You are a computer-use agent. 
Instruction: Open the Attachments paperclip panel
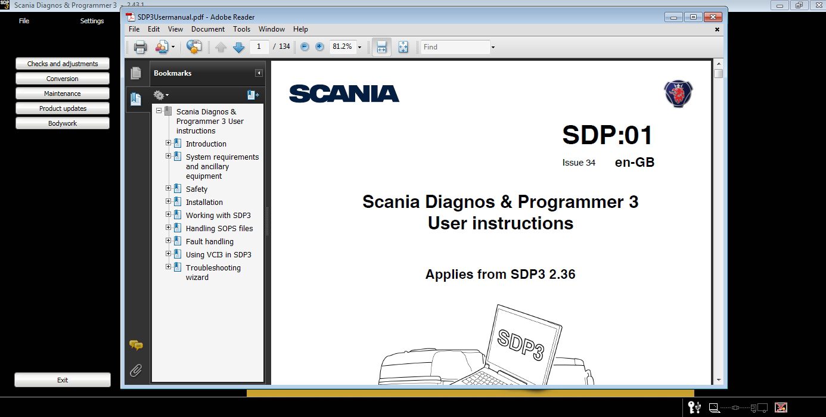click(x=136, y=371)
